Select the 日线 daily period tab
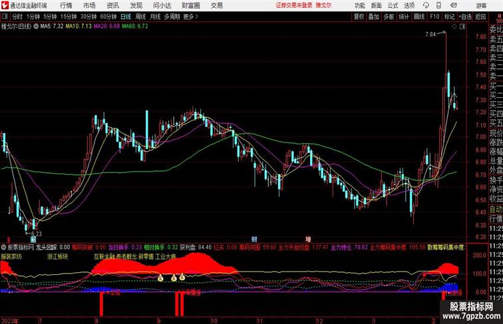 [x=126, y=17]
